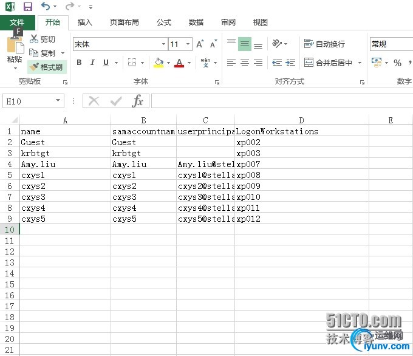This screenshot has height=356, width=413.
Task: Click the 剪切 (Cut) scissors button
Action: [x=43, y=39]
